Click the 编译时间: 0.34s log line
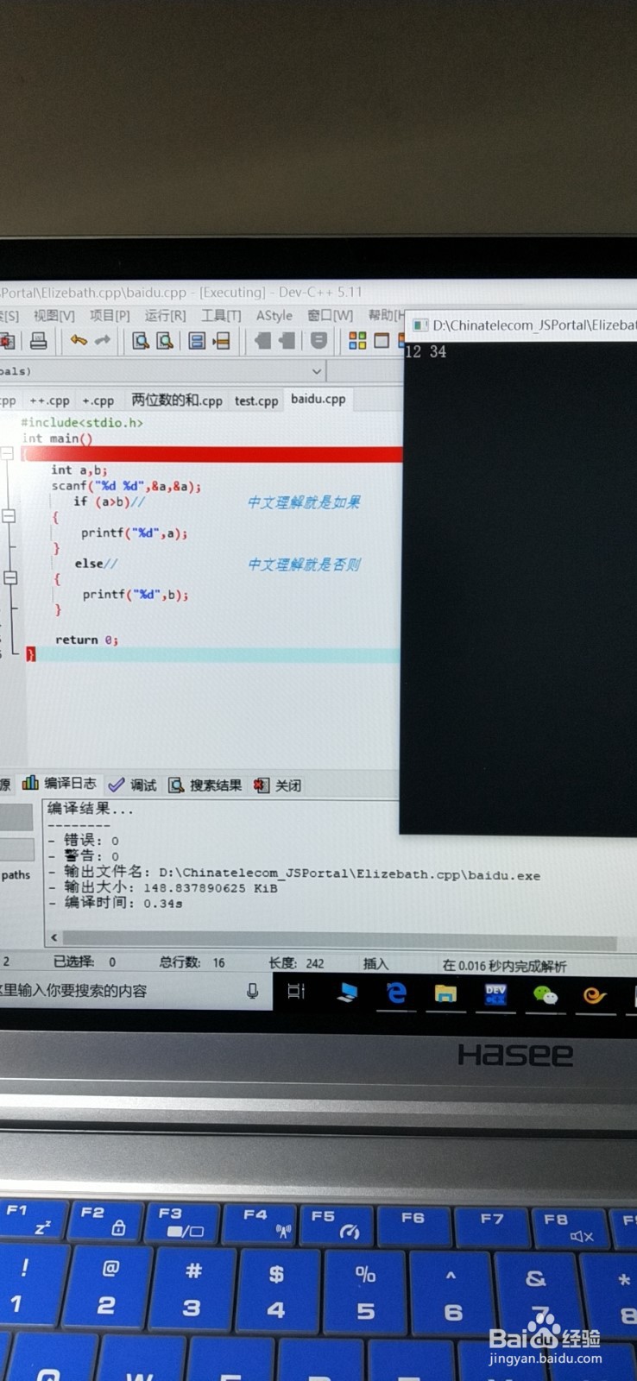Image resolution: width=637 pixels, height=1381 pixels. click(117, 903)
